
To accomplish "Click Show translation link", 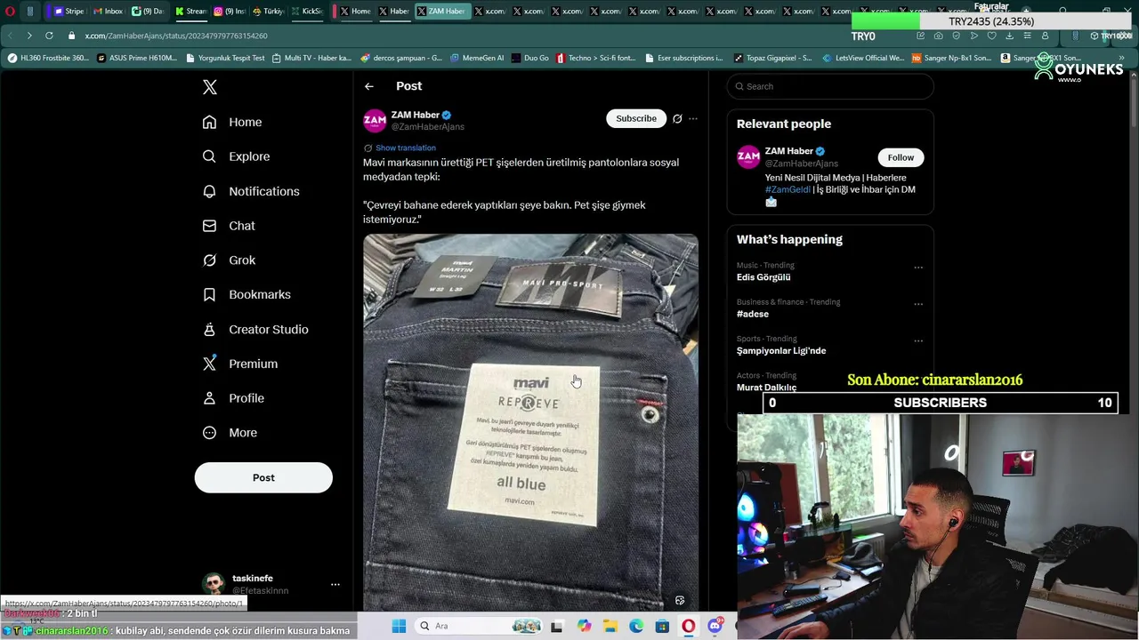I will coord(406,148).
